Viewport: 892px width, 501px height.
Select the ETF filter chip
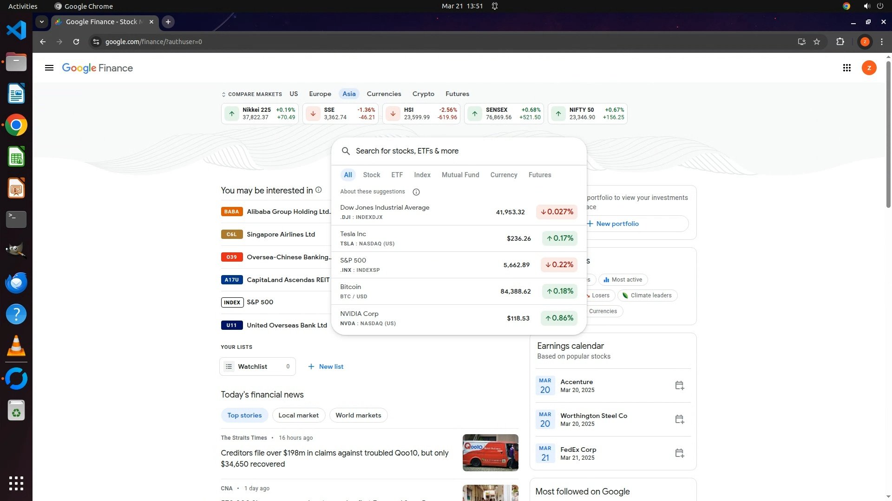click(397, 175)
